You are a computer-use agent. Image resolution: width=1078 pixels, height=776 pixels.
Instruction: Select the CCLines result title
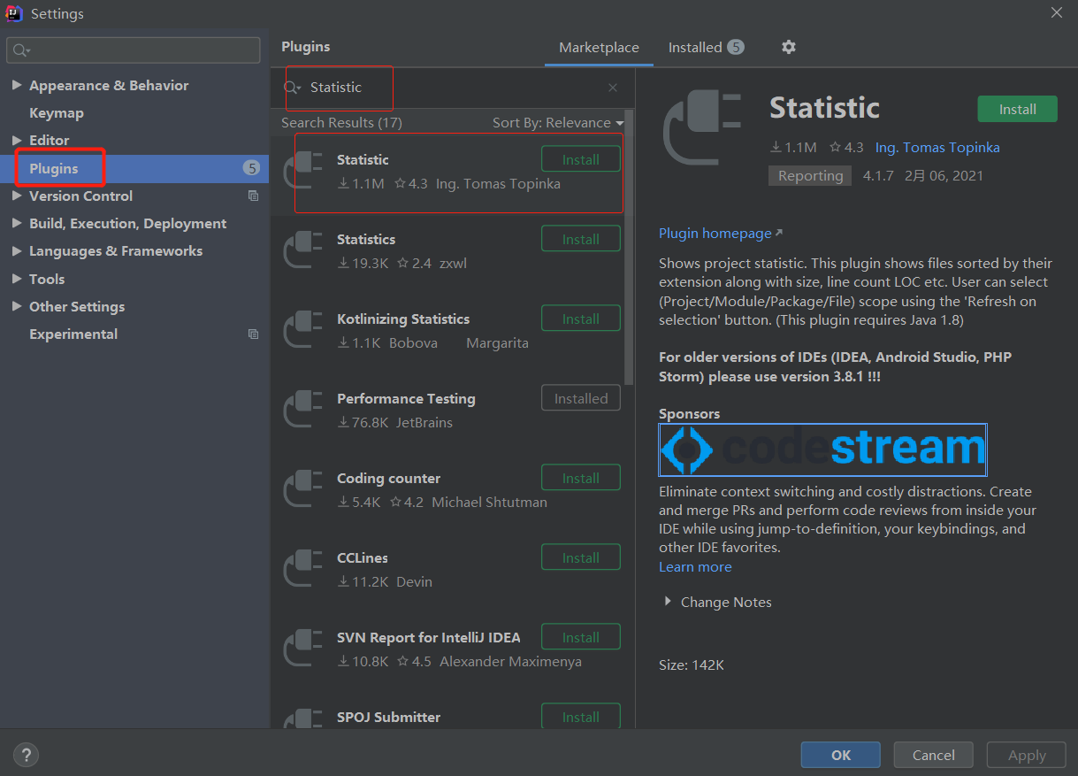[363, 557]
